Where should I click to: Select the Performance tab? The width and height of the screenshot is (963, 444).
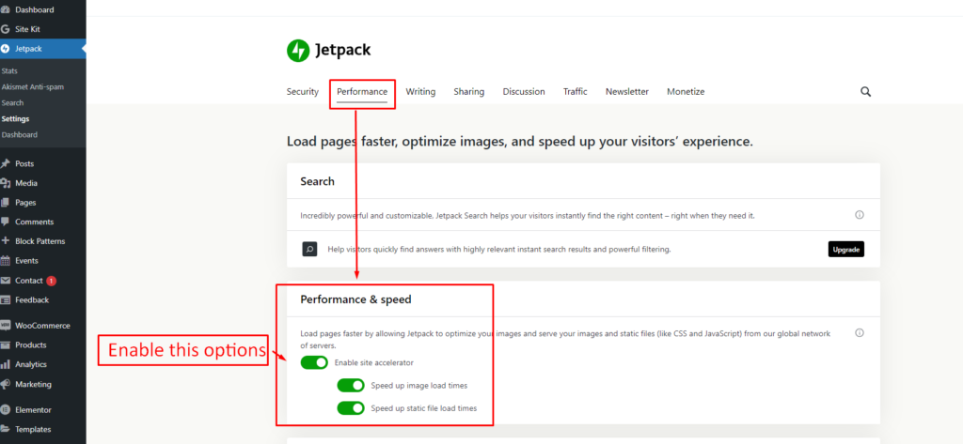pos(362,91)
